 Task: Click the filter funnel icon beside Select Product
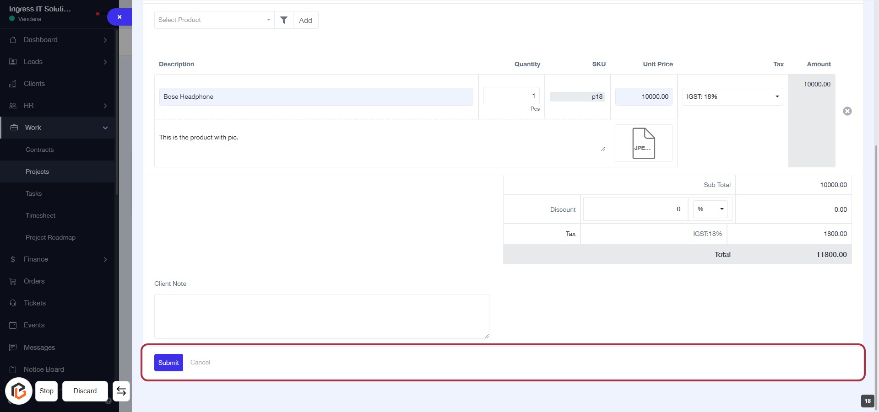pos(284,20)
